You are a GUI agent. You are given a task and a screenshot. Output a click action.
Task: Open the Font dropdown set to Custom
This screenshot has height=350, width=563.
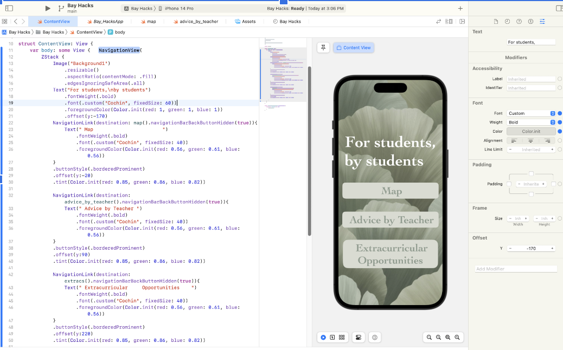coord(531,113)
